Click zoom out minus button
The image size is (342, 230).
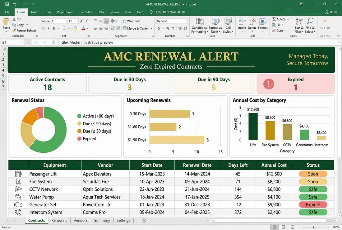coord(299,227)
